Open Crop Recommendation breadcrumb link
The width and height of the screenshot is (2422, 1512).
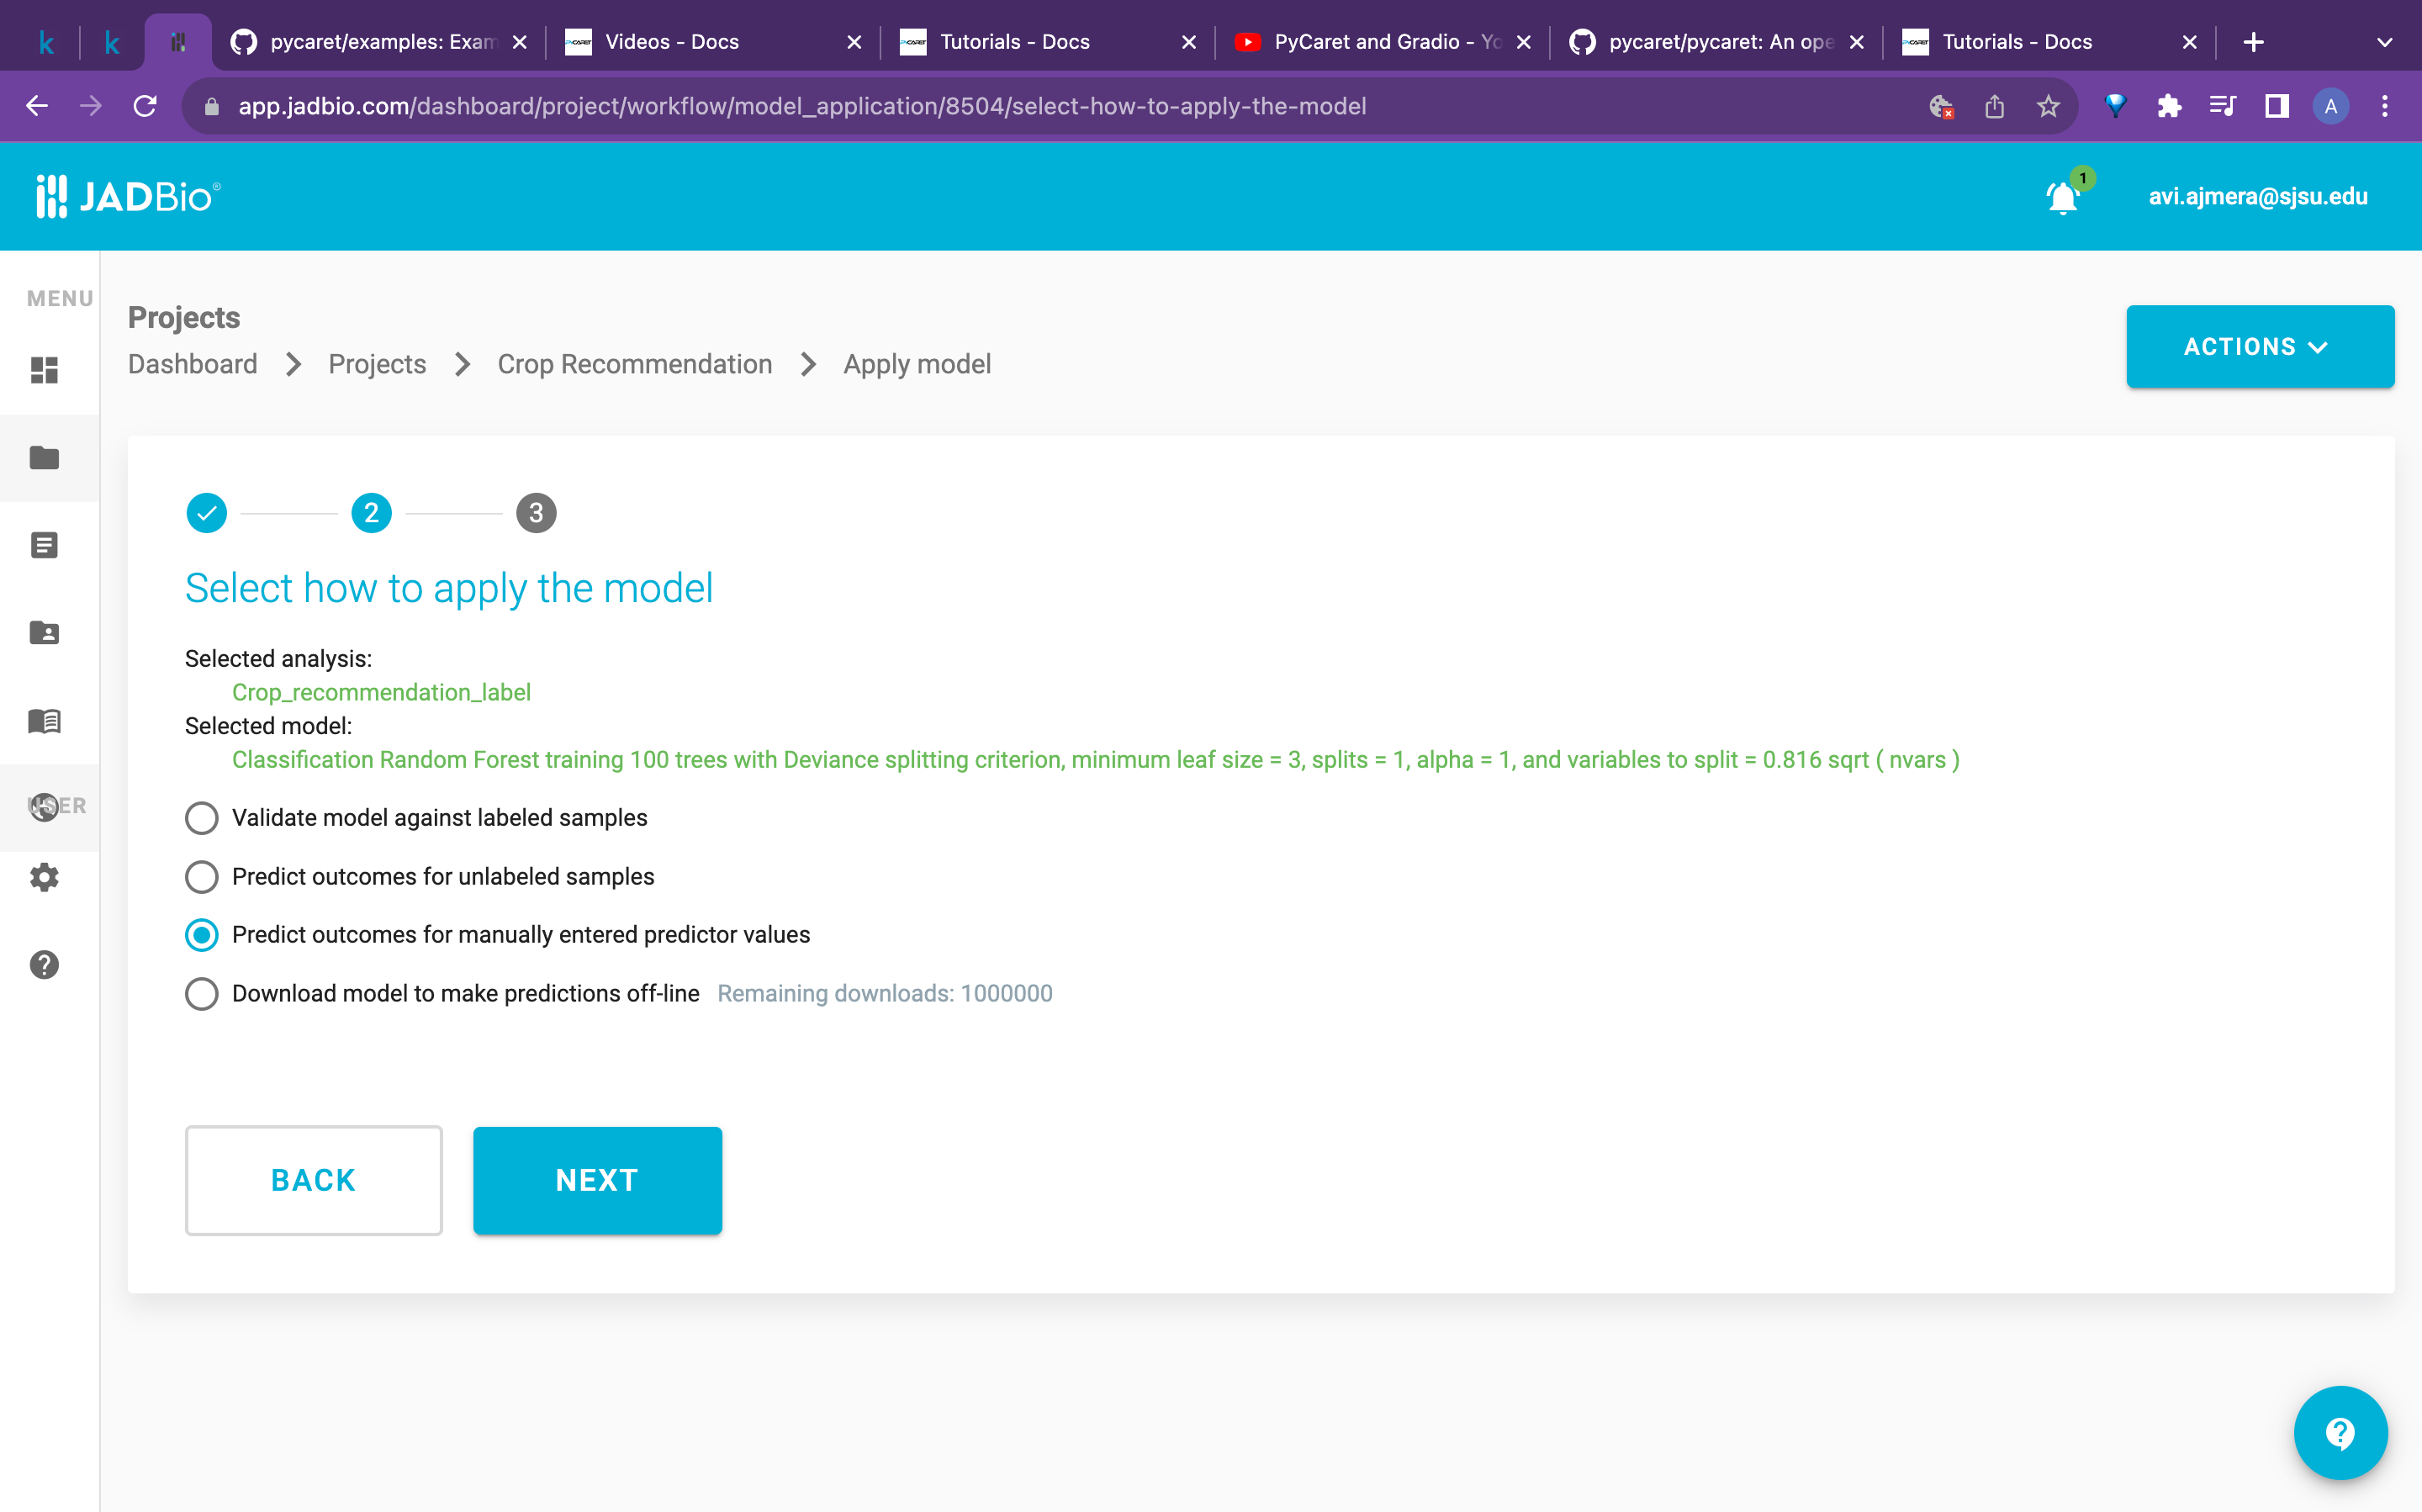(x=635, y=364)
